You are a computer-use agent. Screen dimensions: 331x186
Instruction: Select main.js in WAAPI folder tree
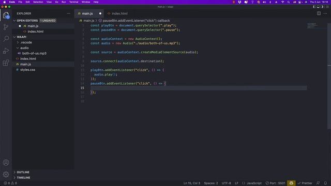point(25,64)
